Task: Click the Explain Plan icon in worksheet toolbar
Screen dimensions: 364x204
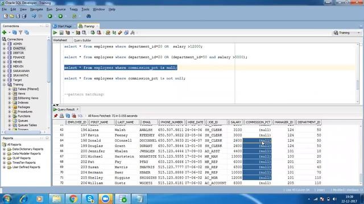Action: (x=68, y=33)
